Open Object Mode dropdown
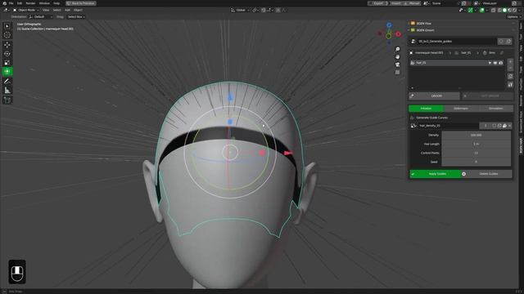Screen dimensions: 524x294 tap(25, 10)
